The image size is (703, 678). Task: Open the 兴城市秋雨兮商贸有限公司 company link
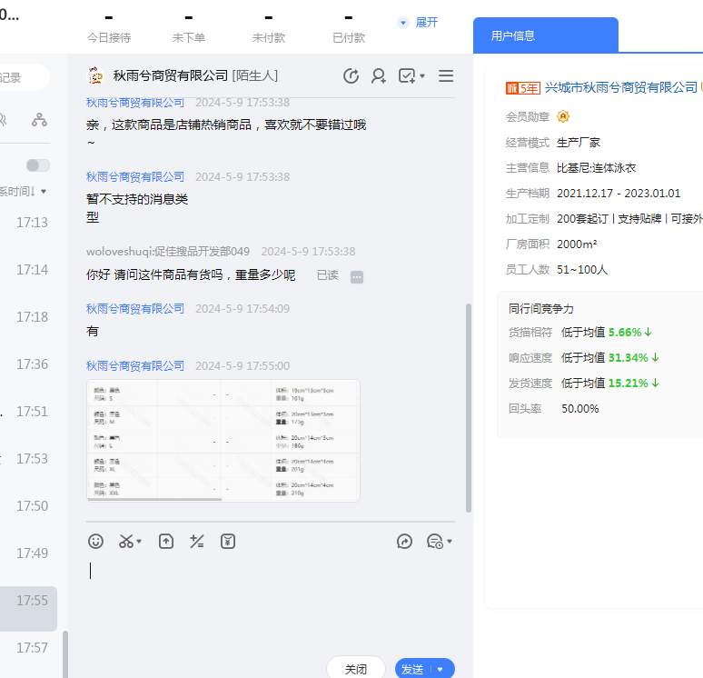pos(620,87)
